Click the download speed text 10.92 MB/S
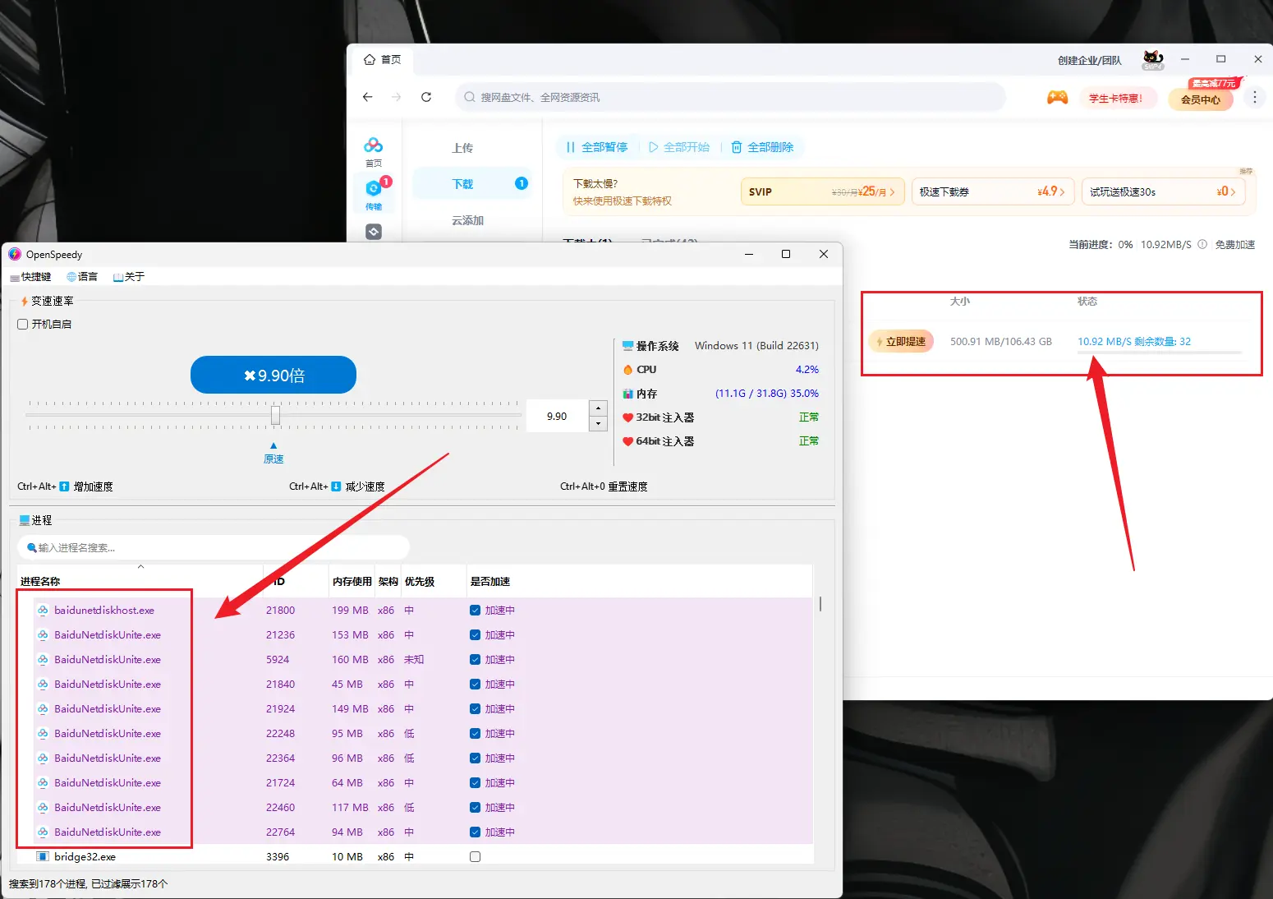The height and width of the screenshot is (899, 1273). [x=1104, y=341]
